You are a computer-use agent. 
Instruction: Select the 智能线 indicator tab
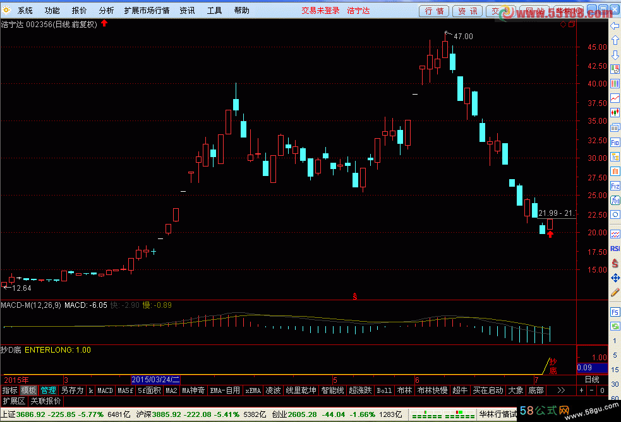332,390
